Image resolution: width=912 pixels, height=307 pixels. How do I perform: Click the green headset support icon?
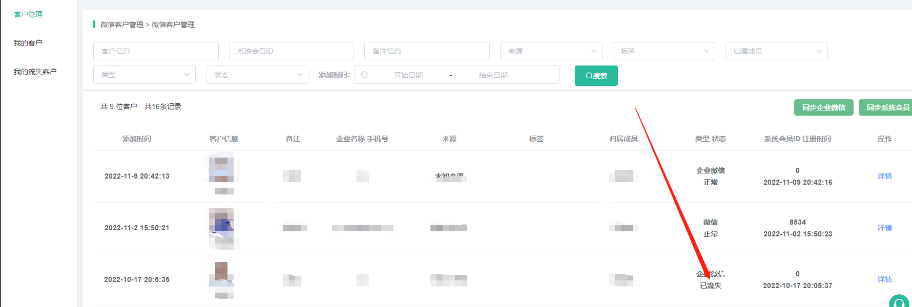coord(899,302)
